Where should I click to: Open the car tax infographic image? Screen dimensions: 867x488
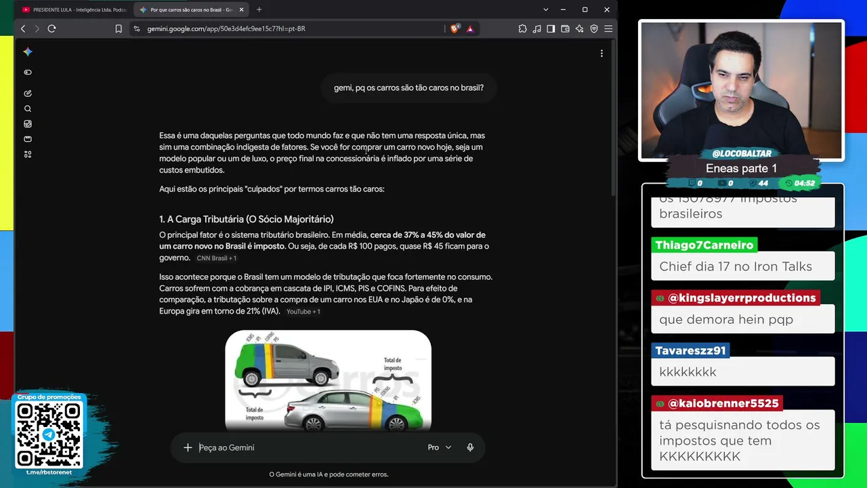328,380
